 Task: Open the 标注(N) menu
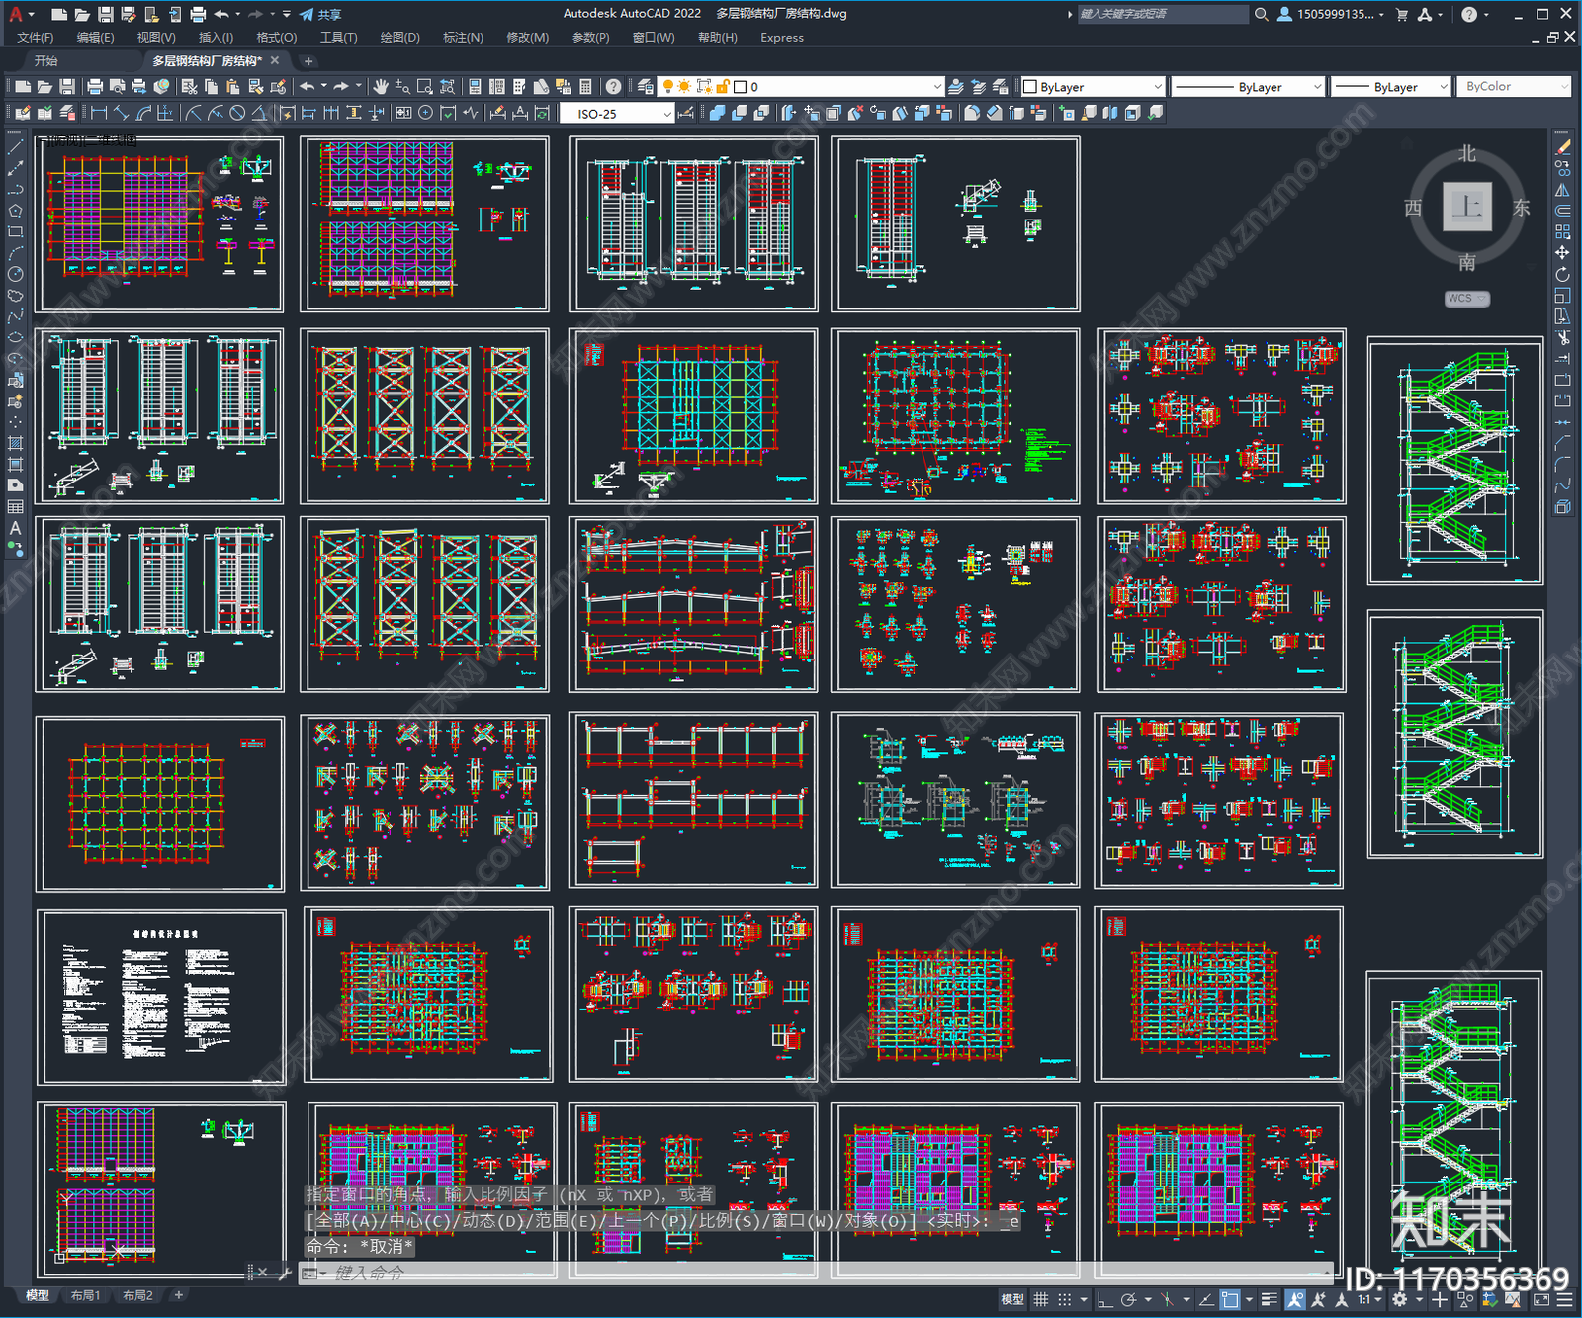(x=463, y=38)
